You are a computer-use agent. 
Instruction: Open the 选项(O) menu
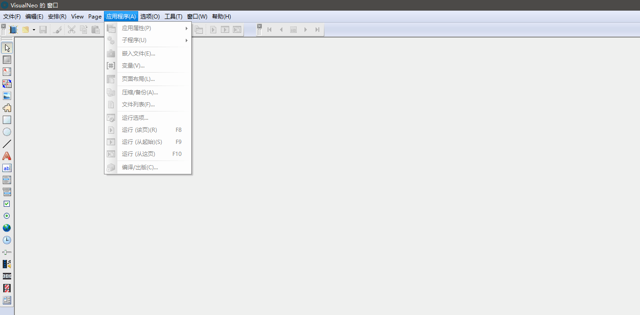point(150,16)
